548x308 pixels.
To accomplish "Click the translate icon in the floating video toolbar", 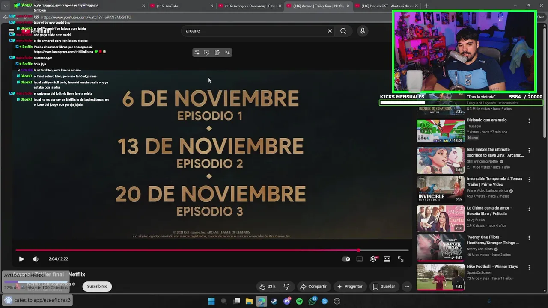I will point(227,53).
